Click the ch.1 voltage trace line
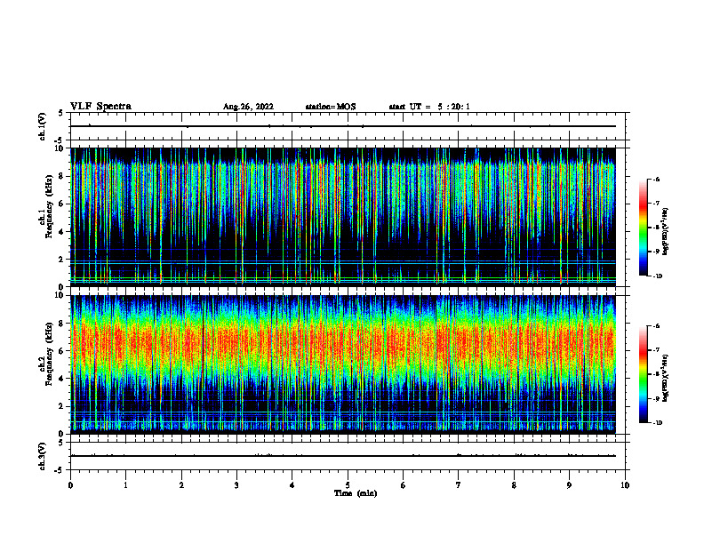The width and height of the screenshot is (704, 544). click(x=343, y=126)
